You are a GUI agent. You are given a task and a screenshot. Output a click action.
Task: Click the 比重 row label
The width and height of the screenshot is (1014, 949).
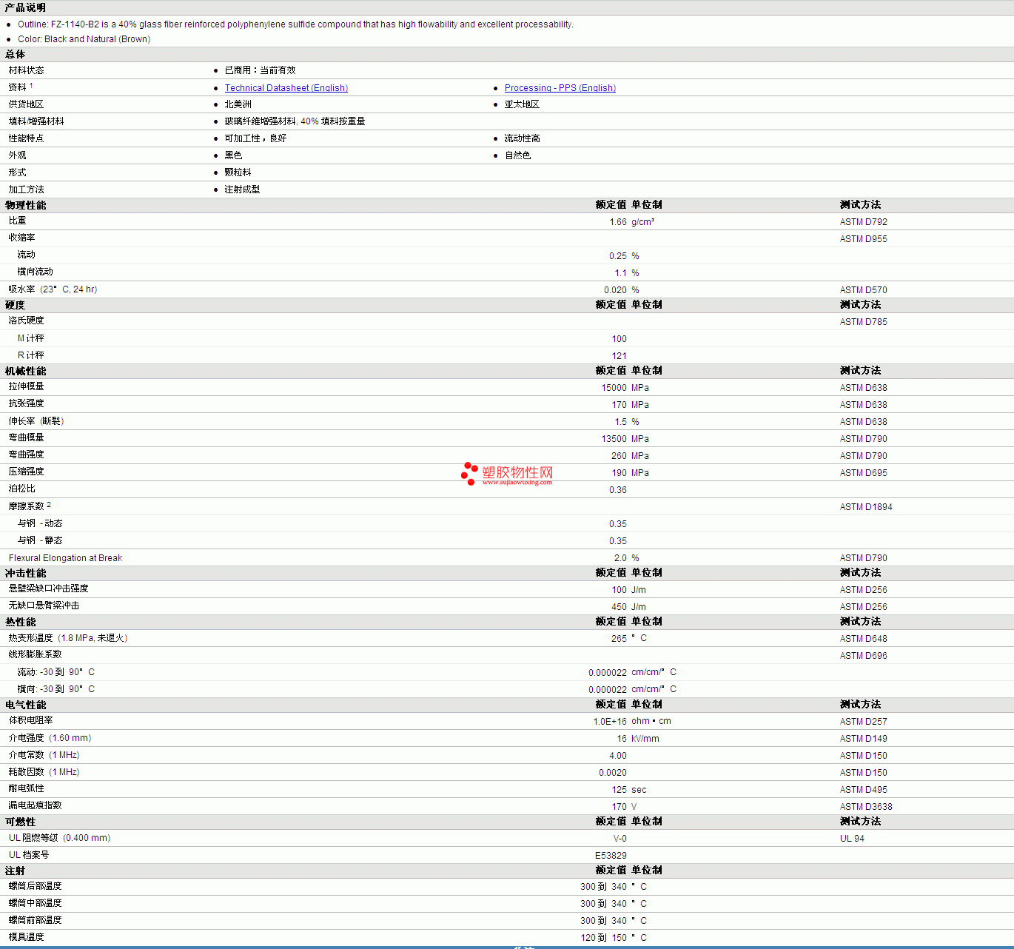[x=17, y=221]
